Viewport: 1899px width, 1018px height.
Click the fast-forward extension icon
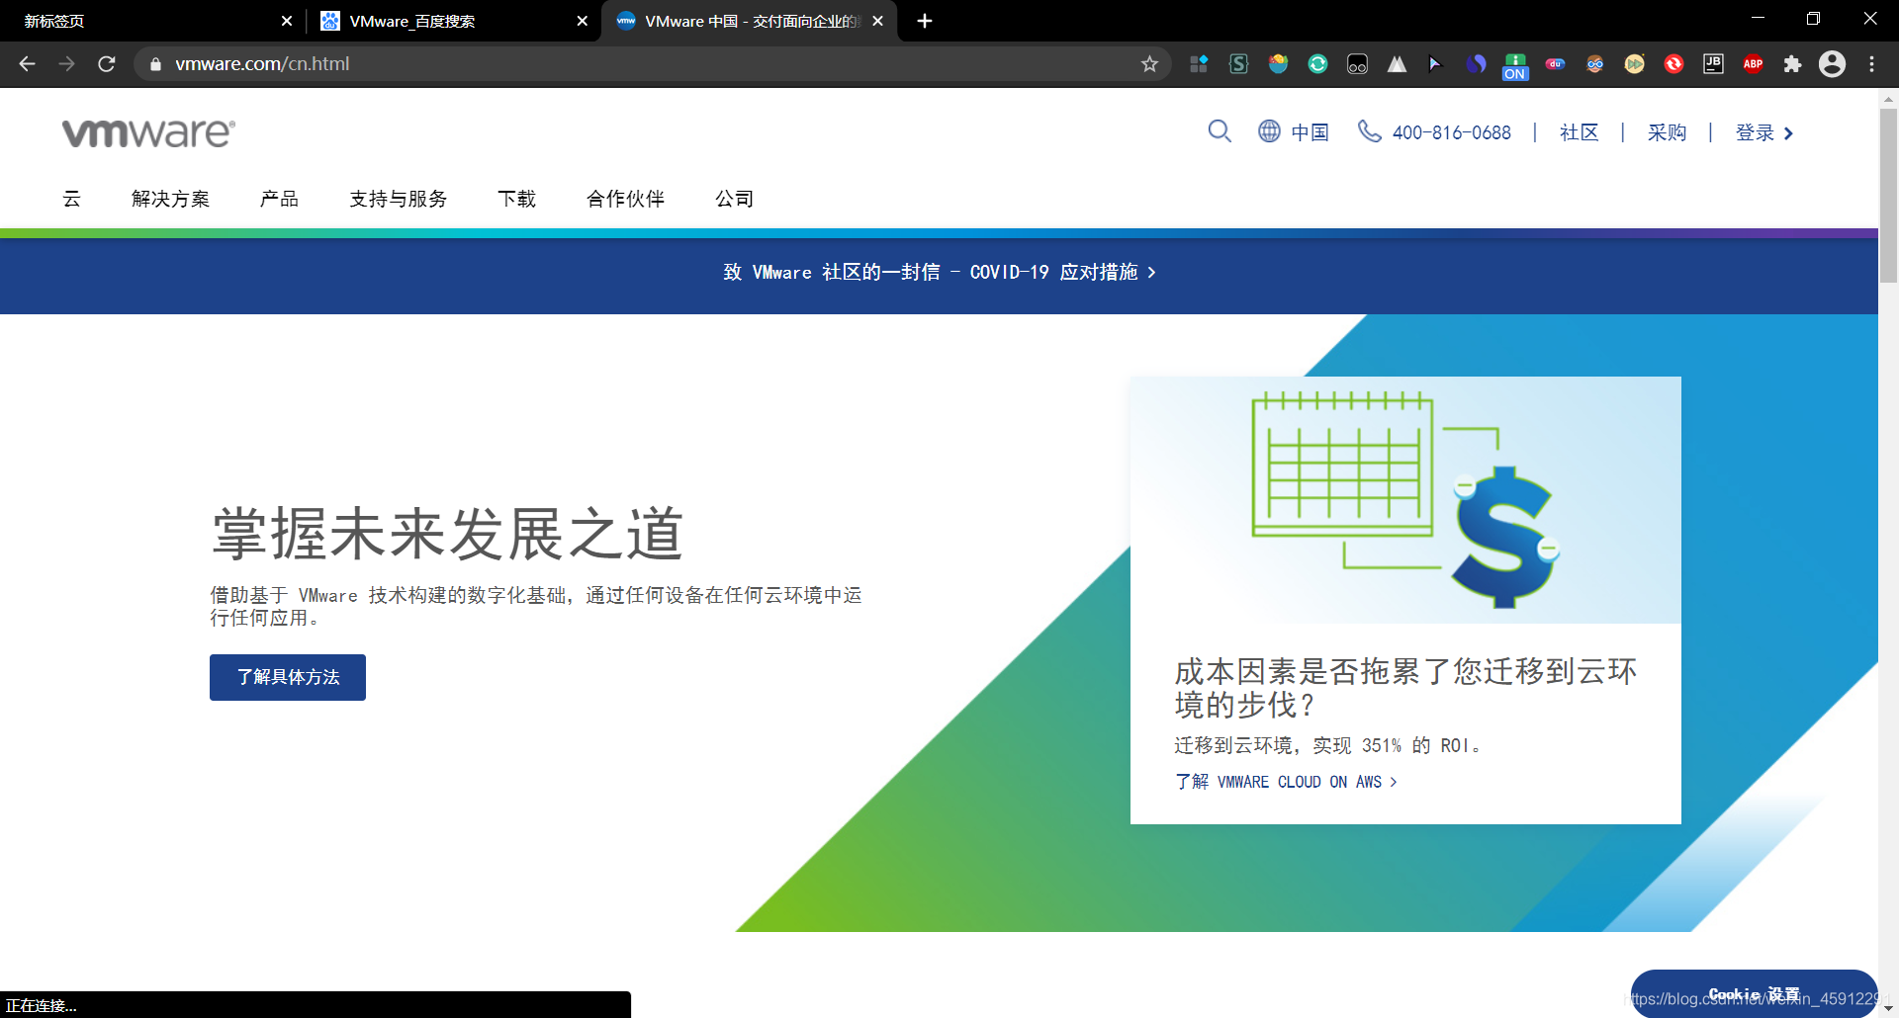(1634, 64)
